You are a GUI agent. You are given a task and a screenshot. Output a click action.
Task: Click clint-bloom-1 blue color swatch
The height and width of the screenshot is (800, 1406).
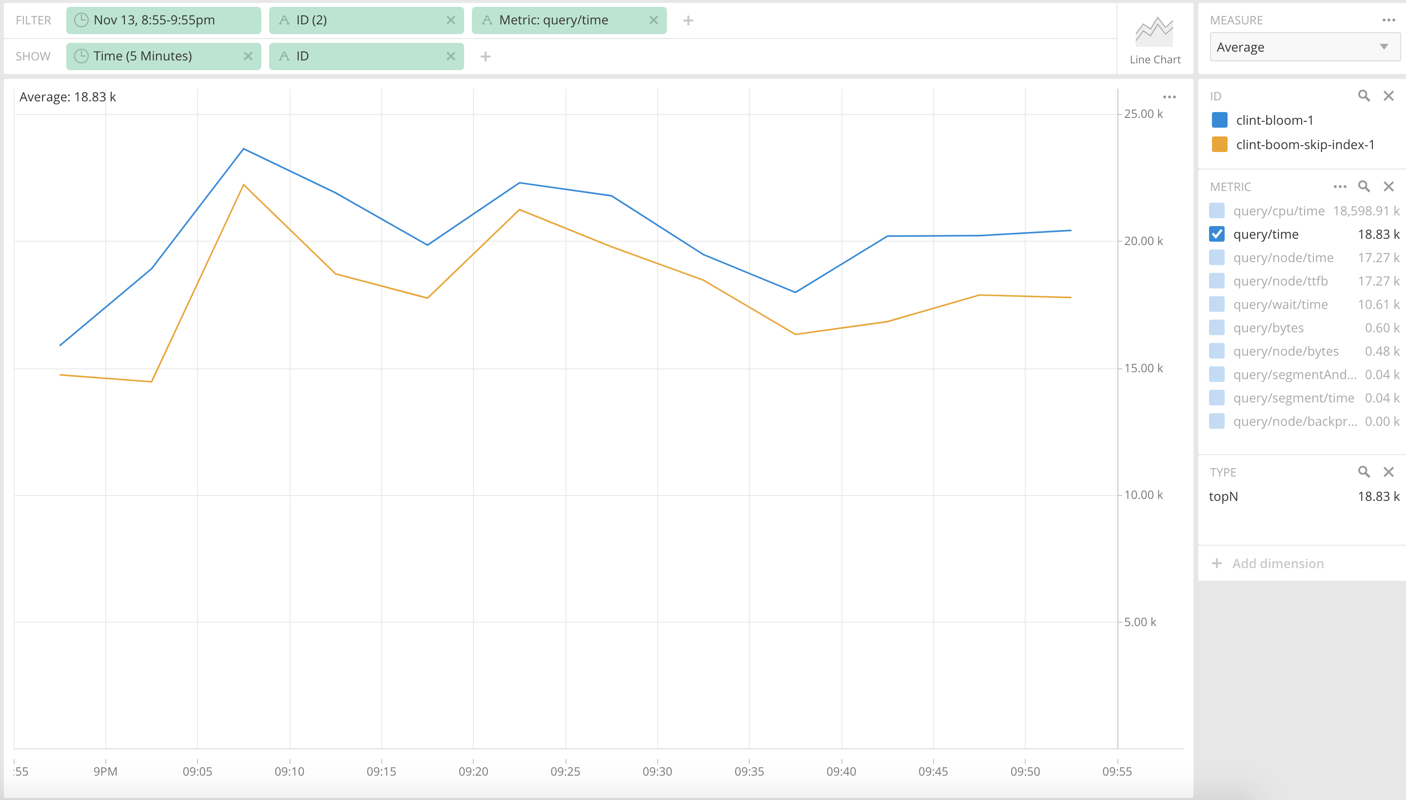1219,120
